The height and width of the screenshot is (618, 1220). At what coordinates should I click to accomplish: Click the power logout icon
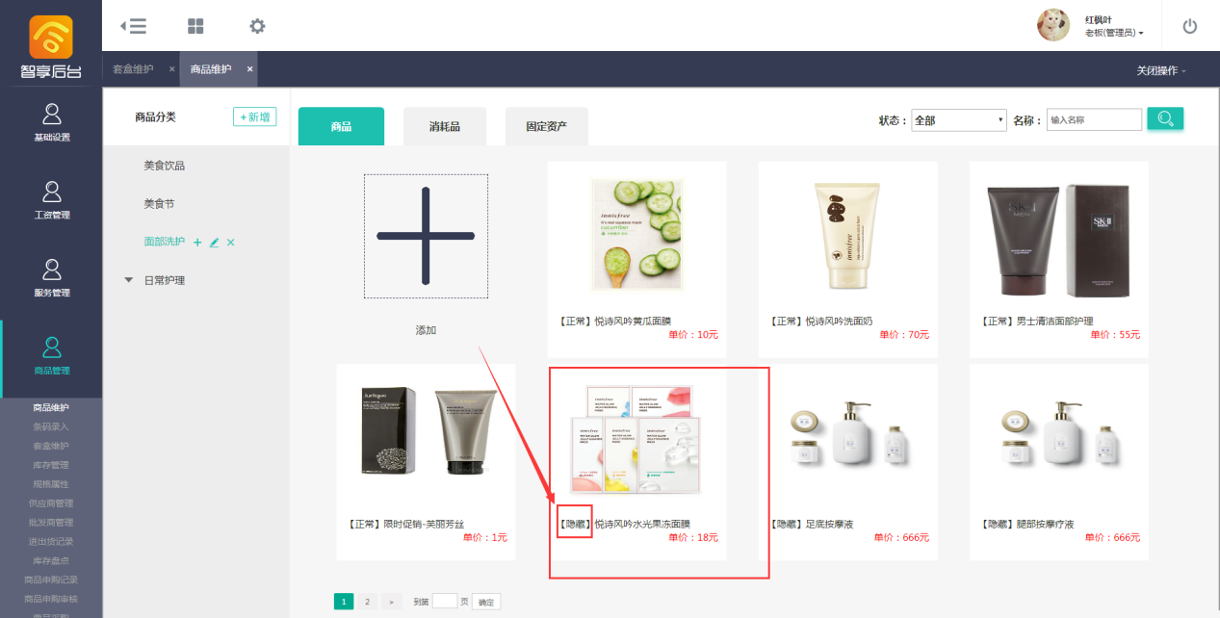(x=1190, y=26)
